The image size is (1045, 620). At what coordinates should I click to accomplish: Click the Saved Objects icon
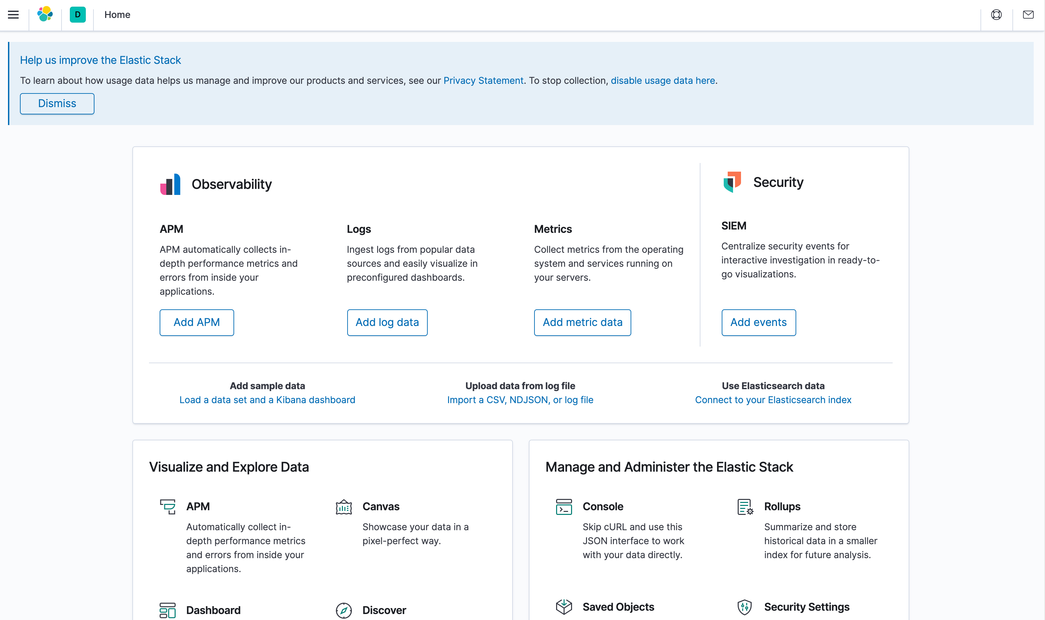pos(564,607)
